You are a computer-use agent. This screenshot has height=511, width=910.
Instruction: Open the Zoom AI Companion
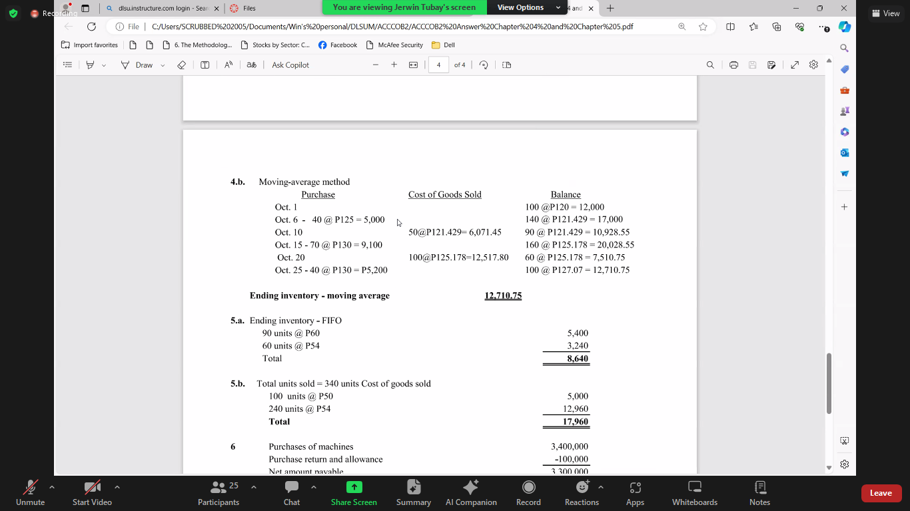(471, 493)
